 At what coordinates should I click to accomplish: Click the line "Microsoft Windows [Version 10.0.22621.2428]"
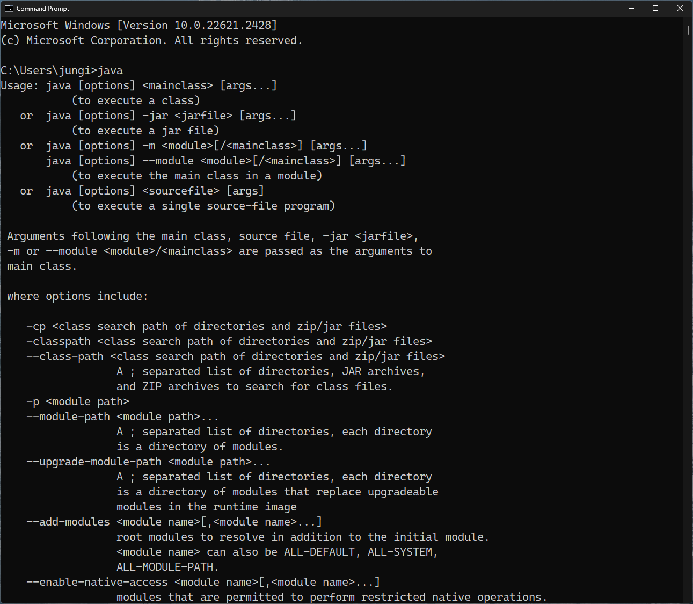point(139,25)
